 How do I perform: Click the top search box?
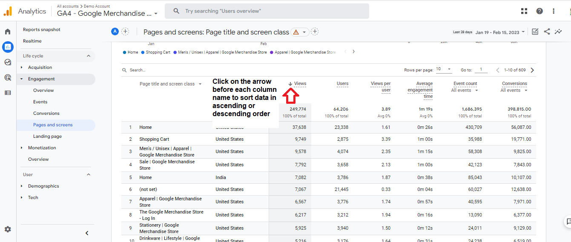click(267, 11)
